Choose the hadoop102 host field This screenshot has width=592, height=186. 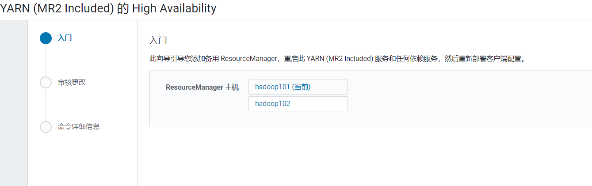point(298,104)
